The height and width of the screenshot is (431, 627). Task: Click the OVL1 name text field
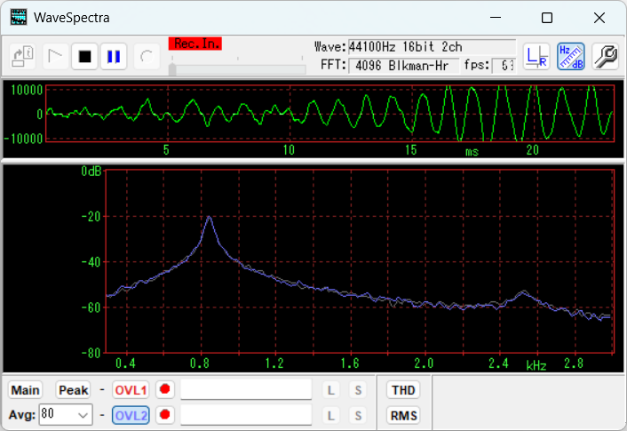click(246, 389)
